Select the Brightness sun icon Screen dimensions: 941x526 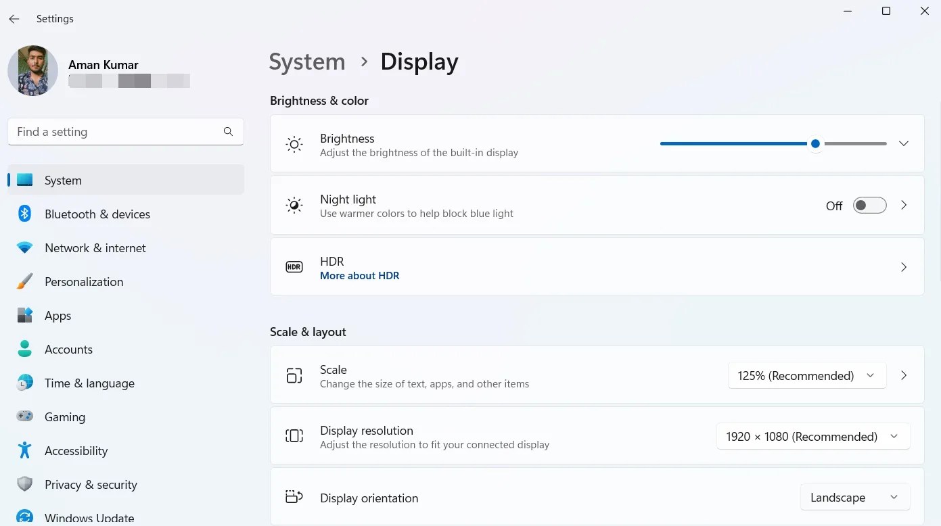coord(294,143)
